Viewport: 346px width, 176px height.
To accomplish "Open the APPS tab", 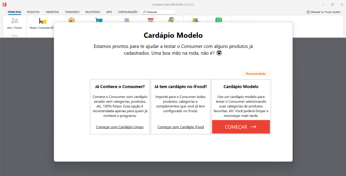I will [x=109, y=12].
